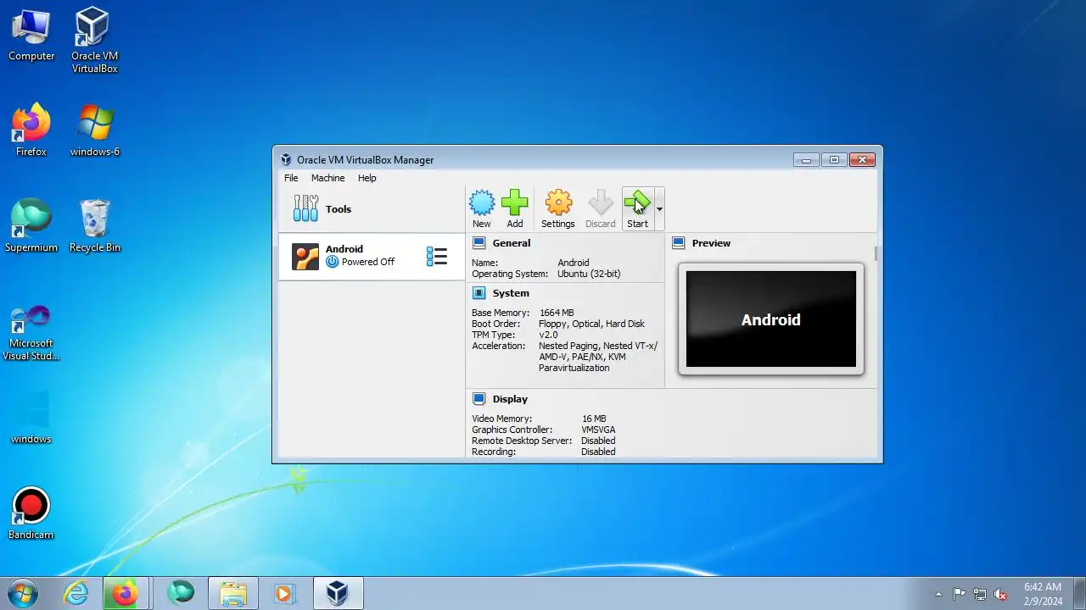Screen dimensions: 1086x610
Task: Select the Bandicam desktop shortcut
Action: pyautogui.click(x=31, y=513)
